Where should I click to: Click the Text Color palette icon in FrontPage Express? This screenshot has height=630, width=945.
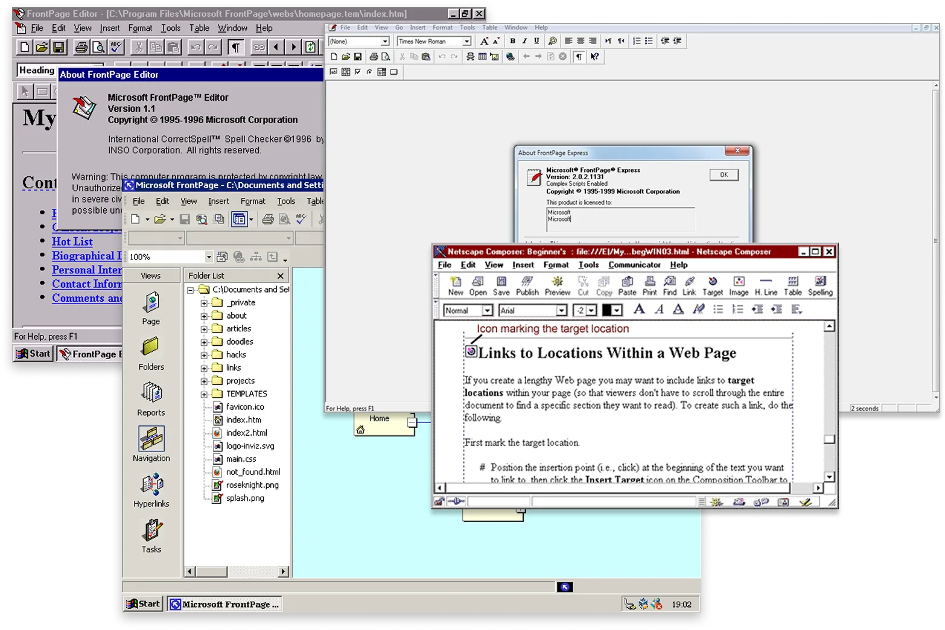tap(552, 41)
